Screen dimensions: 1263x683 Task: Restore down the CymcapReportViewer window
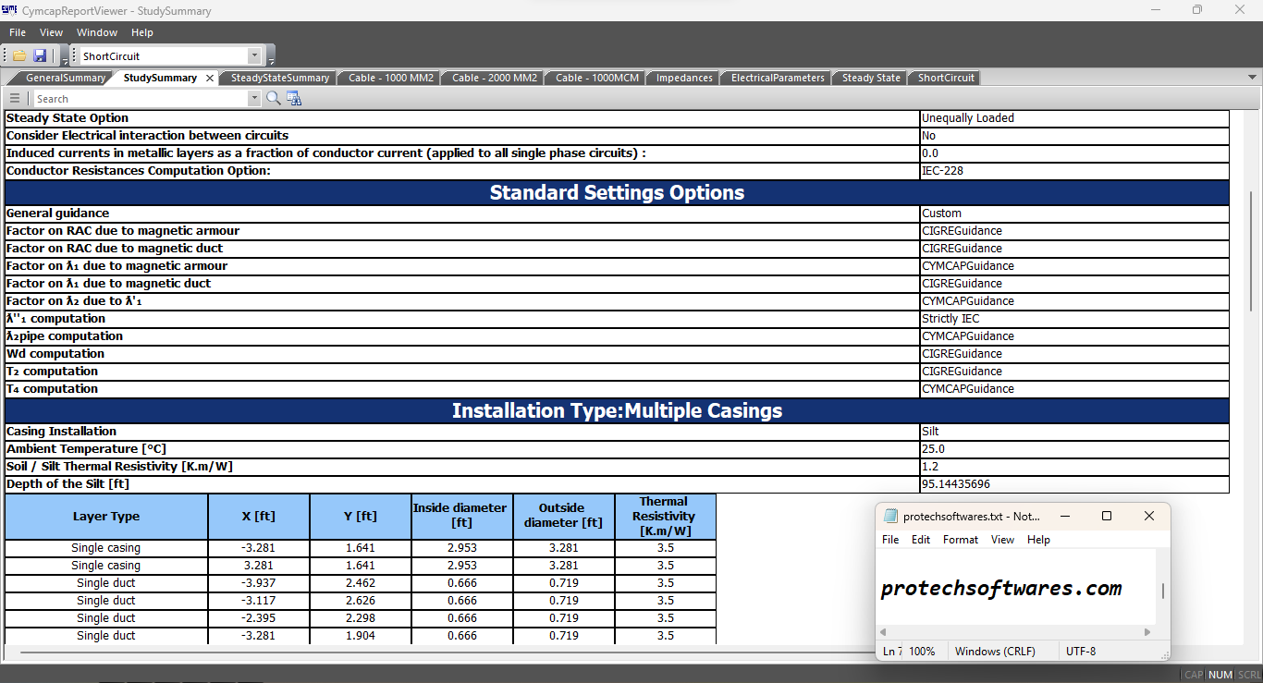tap(1197, 10)
